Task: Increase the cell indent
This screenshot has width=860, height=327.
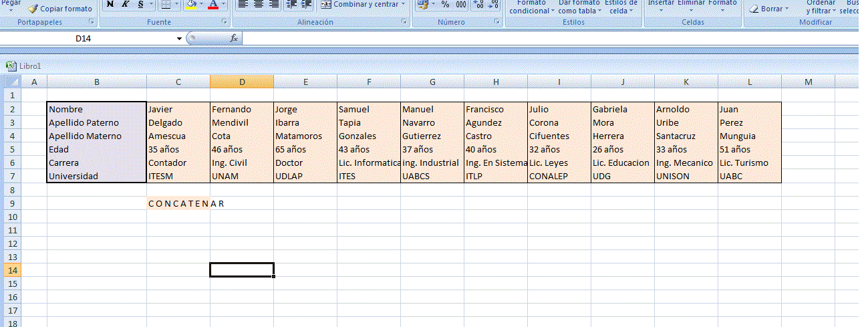Action: (x=306, y=5)
